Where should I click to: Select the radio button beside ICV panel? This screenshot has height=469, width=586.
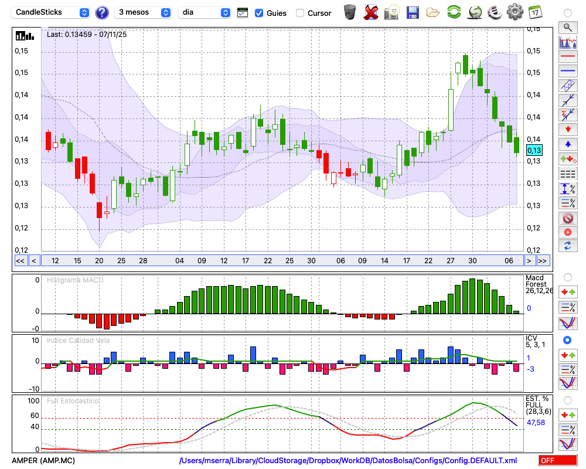[x=567, y=340]
